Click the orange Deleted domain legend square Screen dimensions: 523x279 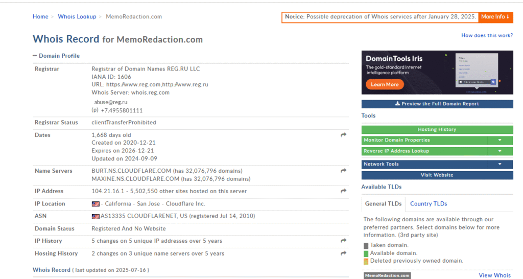[366, 261]
